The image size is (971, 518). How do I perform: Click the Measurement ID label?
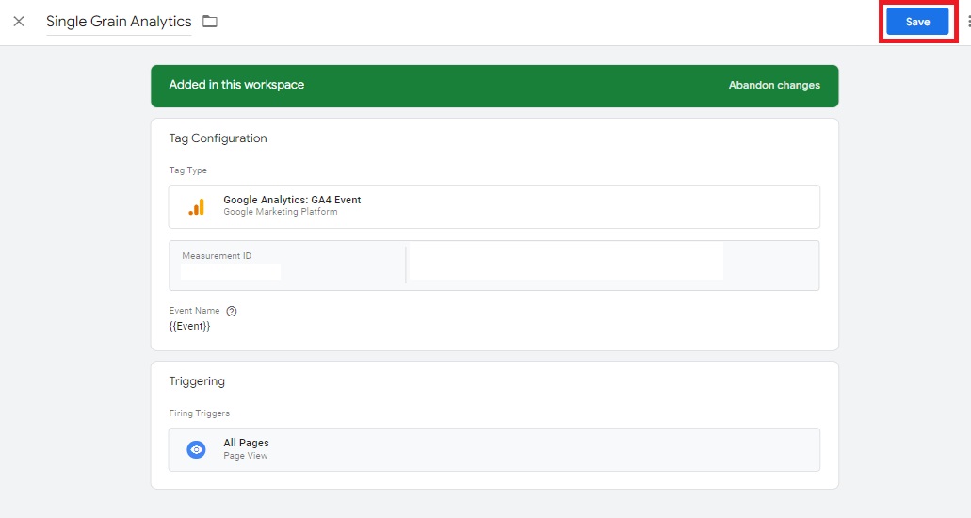pyautogui.click(x=217, y=256)
